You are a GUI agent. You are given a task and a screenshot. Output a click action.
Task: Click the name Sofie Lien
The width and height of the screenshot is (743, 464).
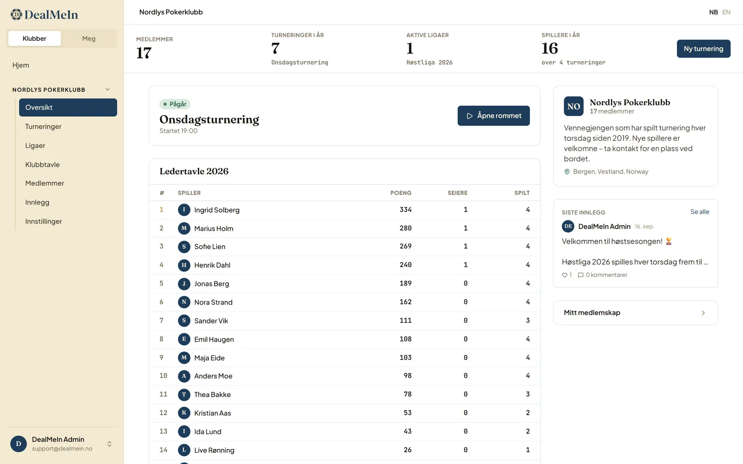pyautogui.click(x=210, y=246)
